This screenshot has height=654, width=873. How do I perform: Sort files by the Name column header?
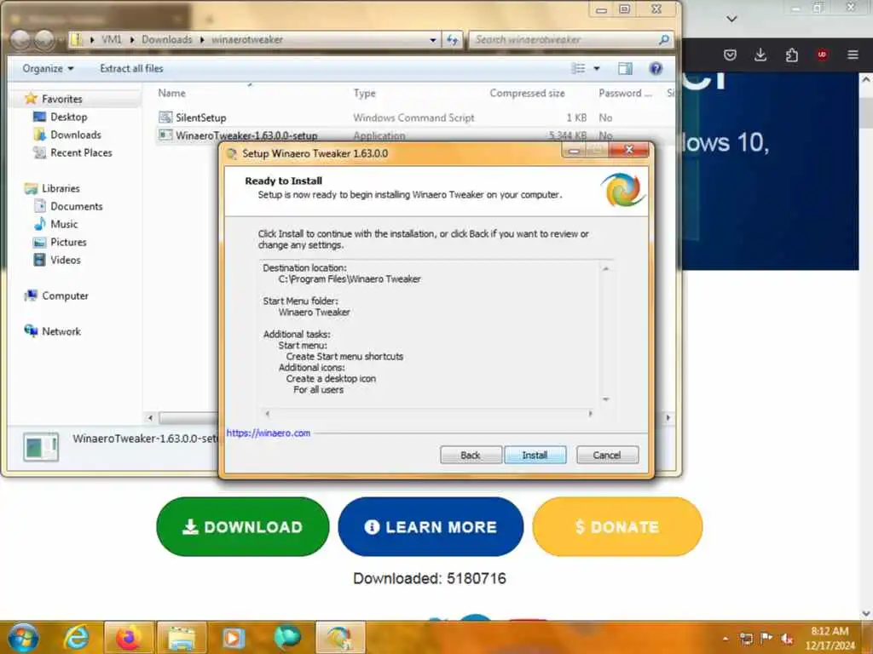[171, 93]
